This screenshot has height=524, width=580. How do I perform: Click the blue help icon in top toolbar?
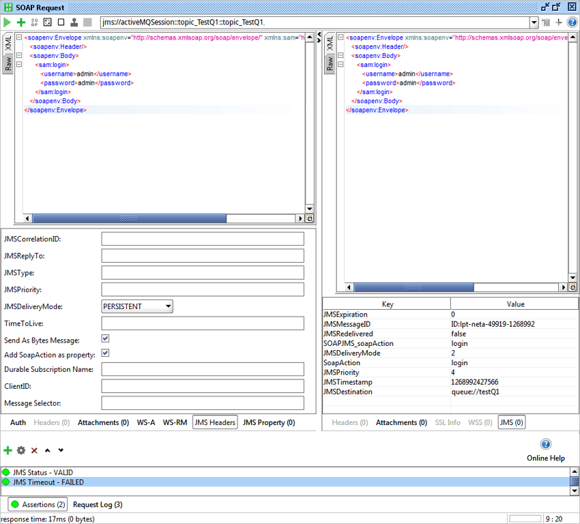click(572, 23)
